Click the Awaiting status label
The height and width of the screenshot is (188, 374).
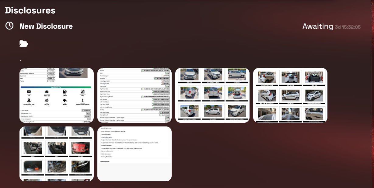[318, 26]
